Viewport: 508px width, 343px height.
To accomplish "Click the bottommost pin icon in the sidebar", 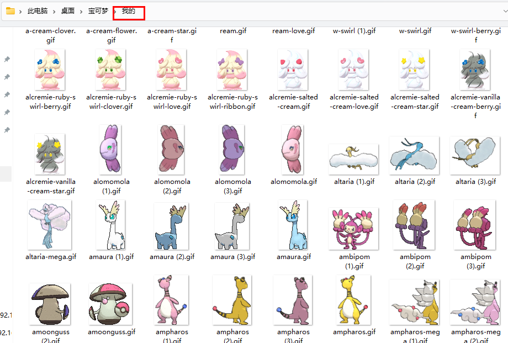I will pos(7,130).
